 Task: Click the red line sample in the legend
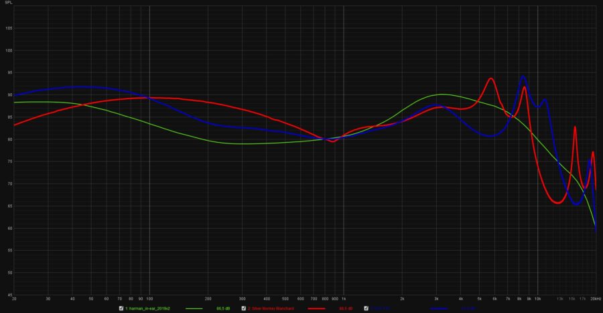(316, 309)
